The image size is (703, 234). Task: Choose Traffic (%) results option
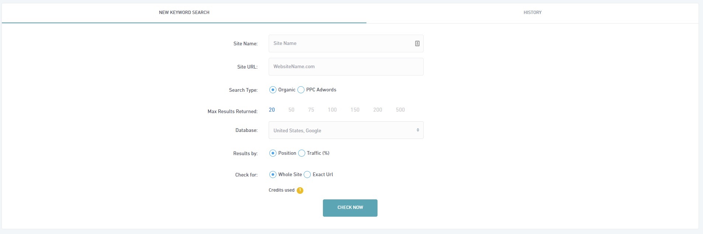[x=302, y=153]
